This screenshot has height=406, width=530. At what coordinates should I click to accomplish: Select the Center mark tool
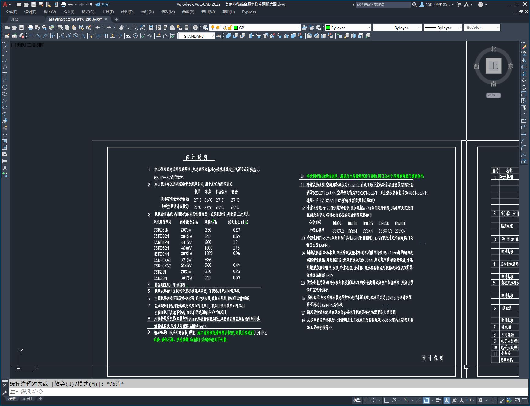pyautogui.click(x=135, y=36)
